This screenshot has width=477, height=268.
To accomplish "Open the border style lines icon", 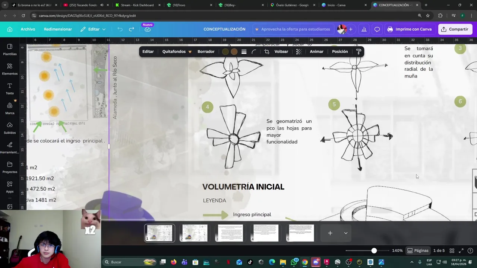I will pyautogui.click(x=244, y=52).
